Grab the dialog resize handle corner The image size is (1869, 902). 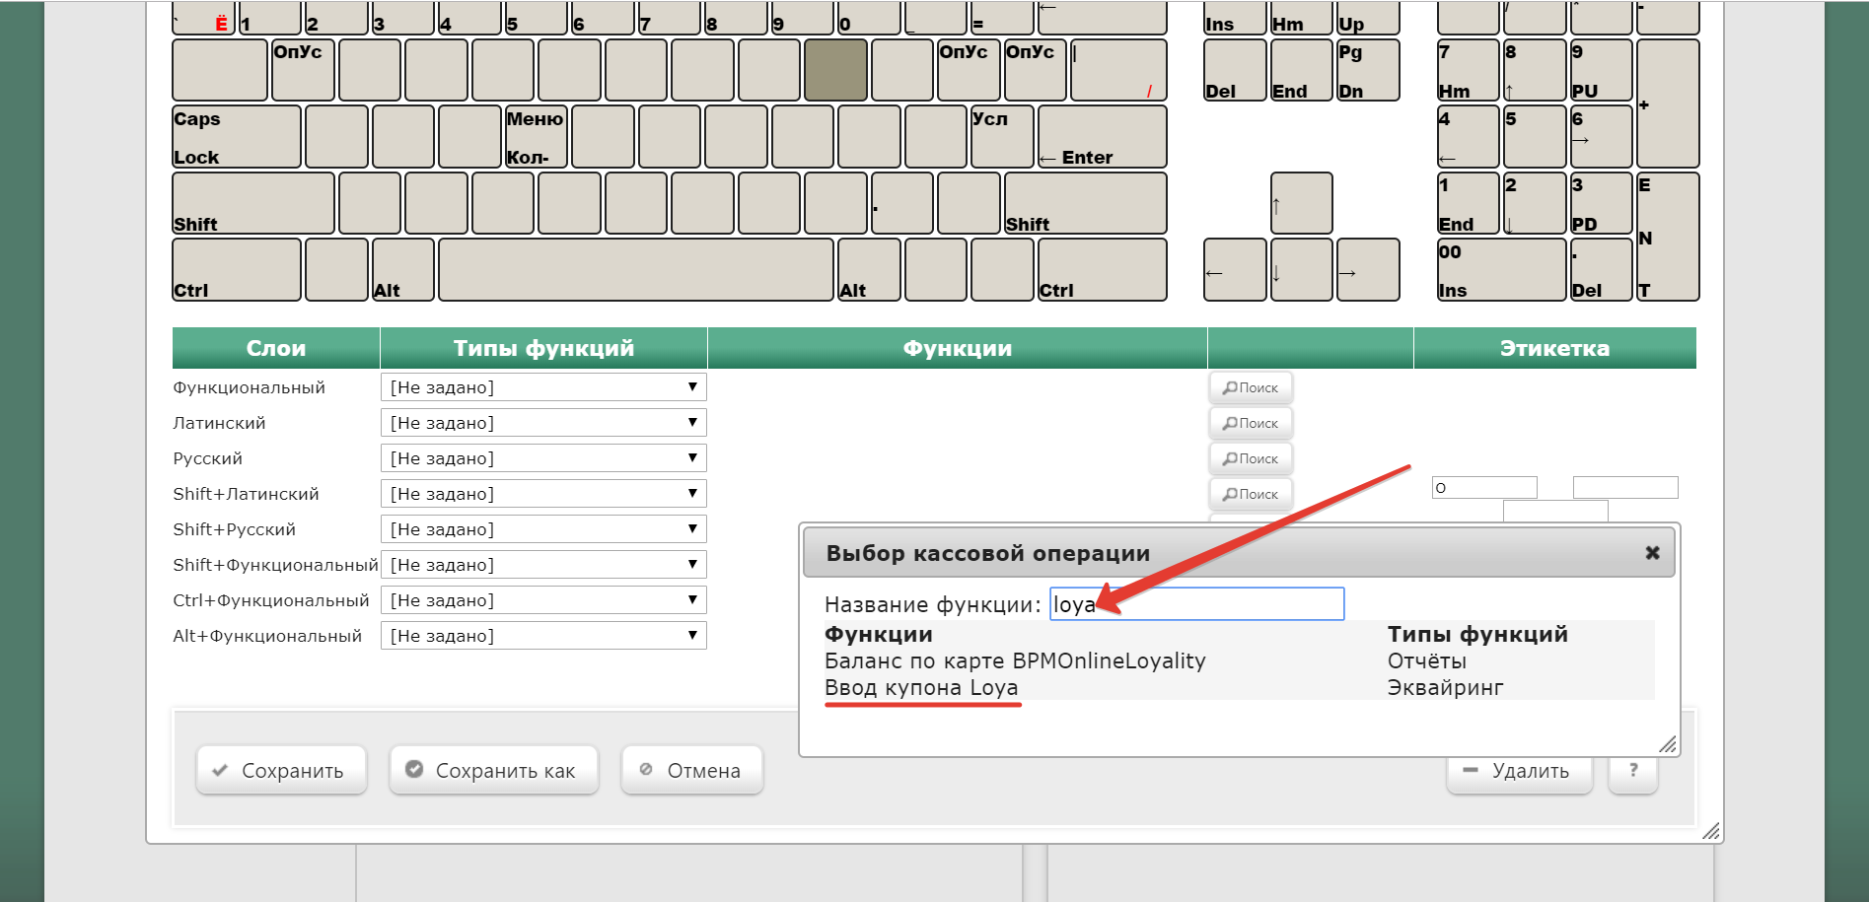coord(1668,744)
